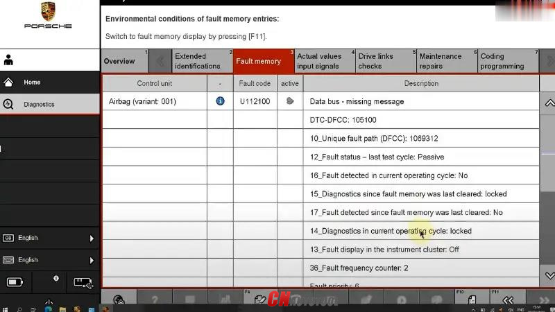This screenshot has height=312, width=555.
Task: Click the GB English language selector
Action: click(x=50, y=238)
